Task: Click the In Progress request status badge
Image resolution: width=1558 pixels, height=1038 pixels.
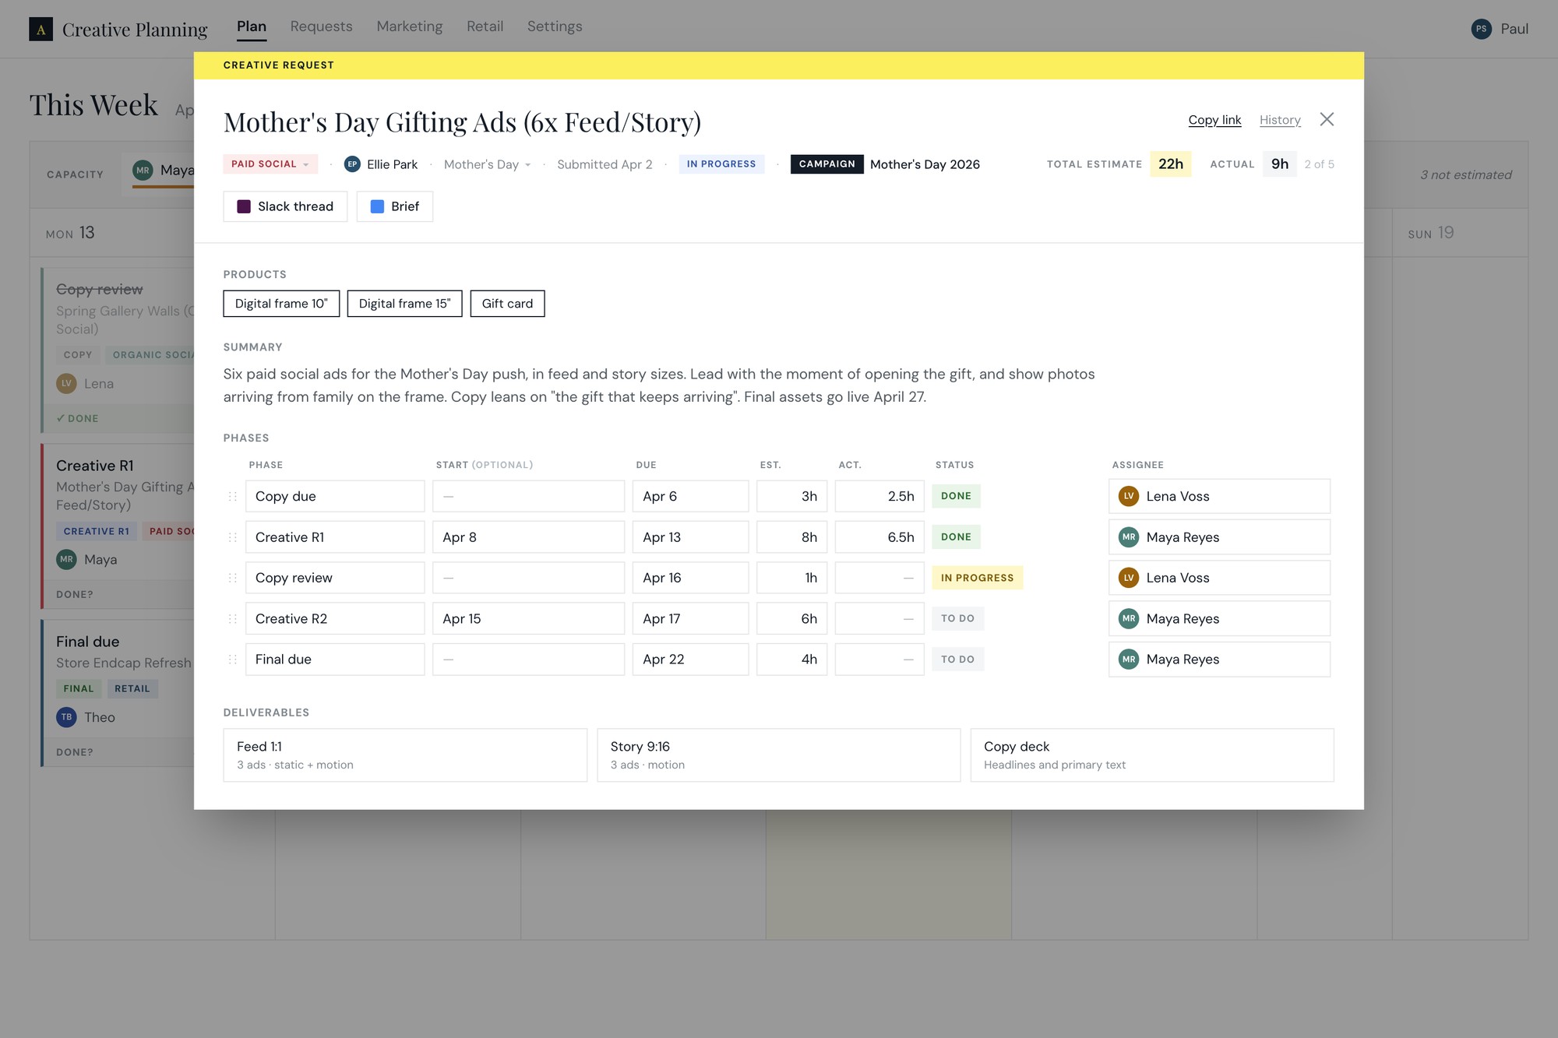Action: tap(721, 164)
